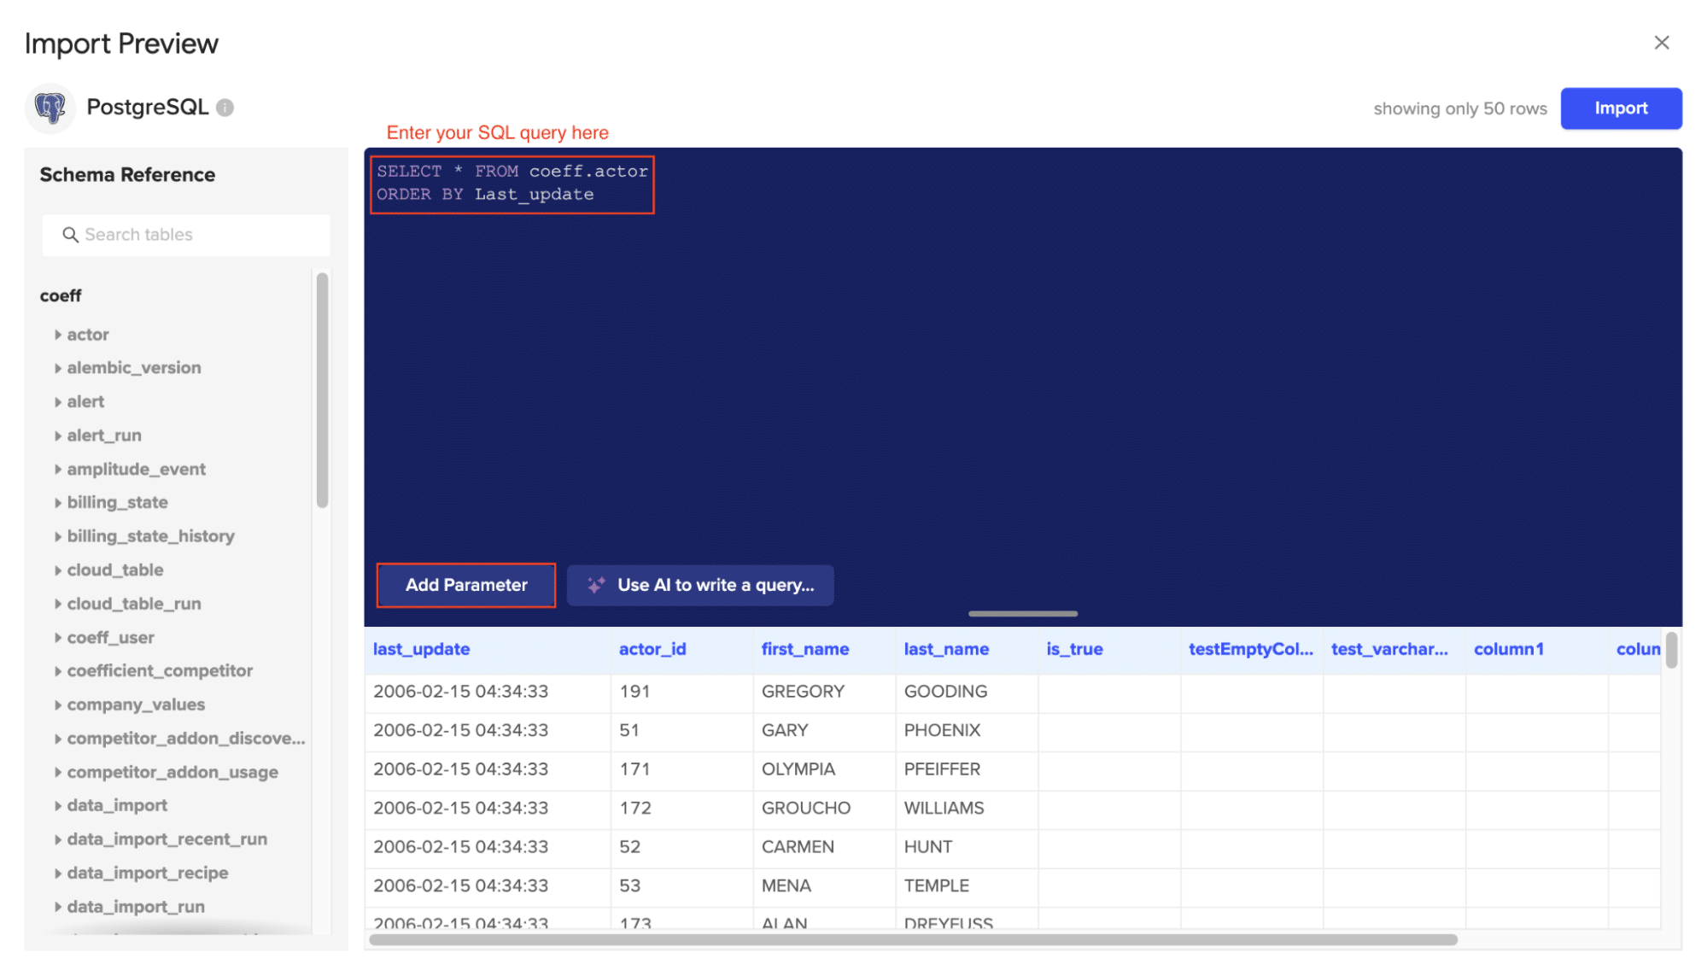Click the Import button
The width and height of the screenshot is (1707, 976).
(x=1620, y=108)
